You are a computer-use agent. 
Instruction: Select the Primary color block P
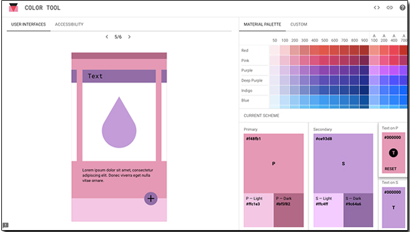(x=274, y=163)
